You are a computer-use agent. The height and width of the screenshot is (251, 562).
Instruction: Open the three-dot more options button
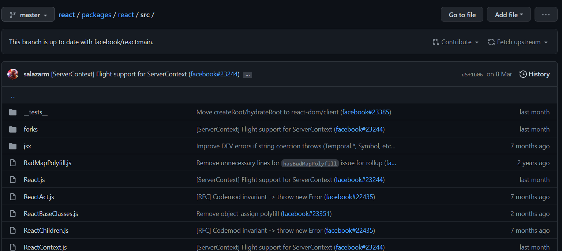click(546, 15)
